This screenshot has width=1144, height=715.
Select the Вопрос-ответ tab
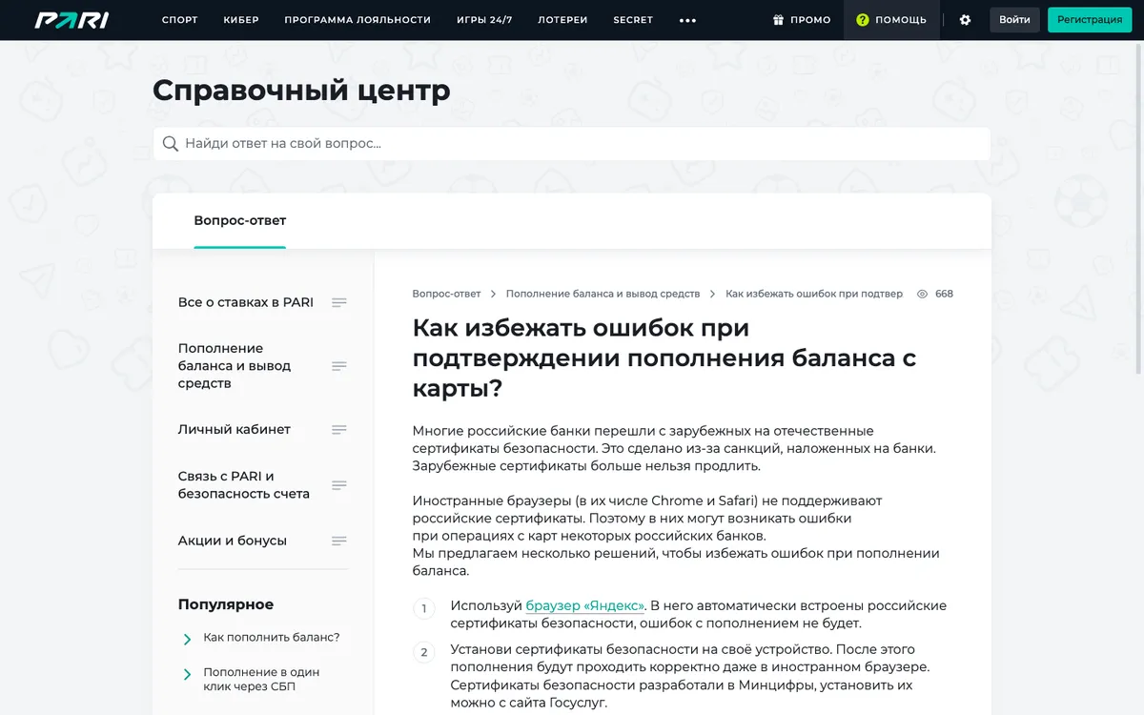(240, 220)
